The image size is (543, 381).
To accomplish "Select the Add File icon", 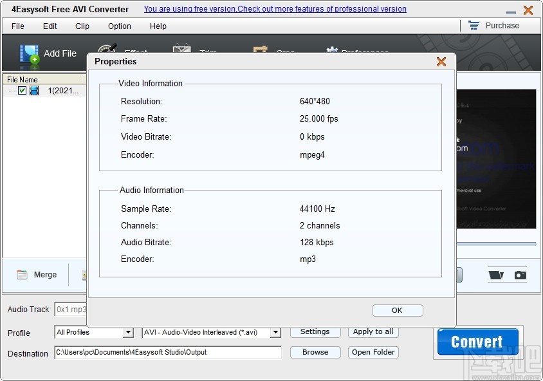I will [x=29, y=53].
